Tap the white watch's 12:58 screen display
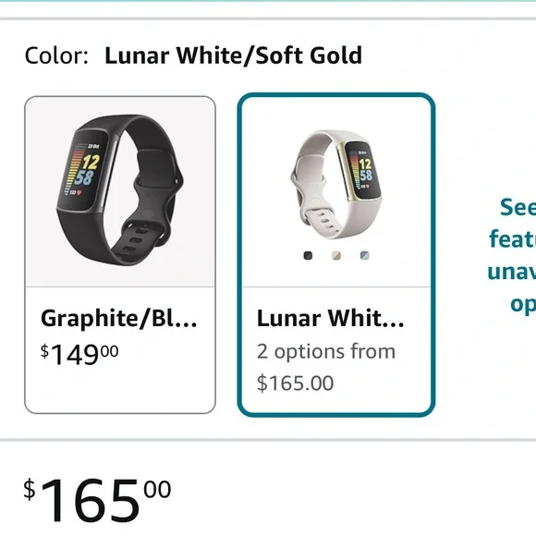Screen dimensions: 536x536 coord(363,170)
